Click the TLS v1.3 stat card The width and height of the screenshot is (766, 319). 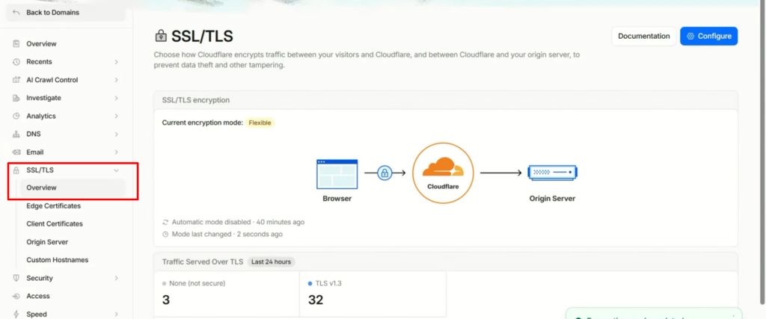(373, 294)
